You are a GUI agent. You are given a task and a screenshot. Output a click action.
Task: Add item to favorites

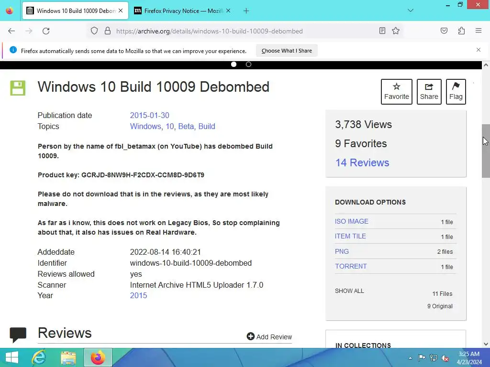coord(397,92)
